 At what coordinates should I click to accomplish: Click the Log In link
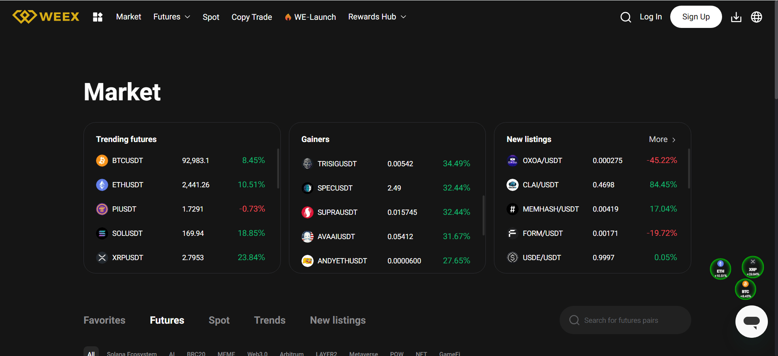click(650, 17)
